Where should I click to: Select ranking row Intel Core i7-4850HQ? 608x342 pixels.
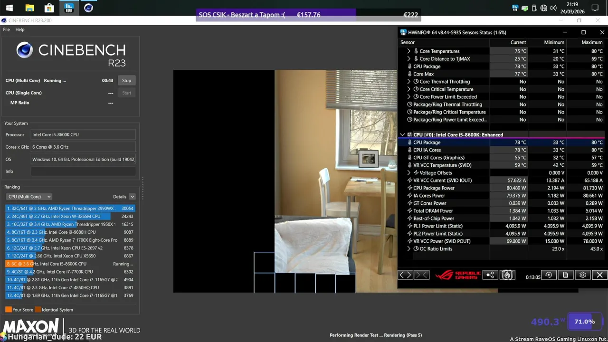[x=70, y=287]
